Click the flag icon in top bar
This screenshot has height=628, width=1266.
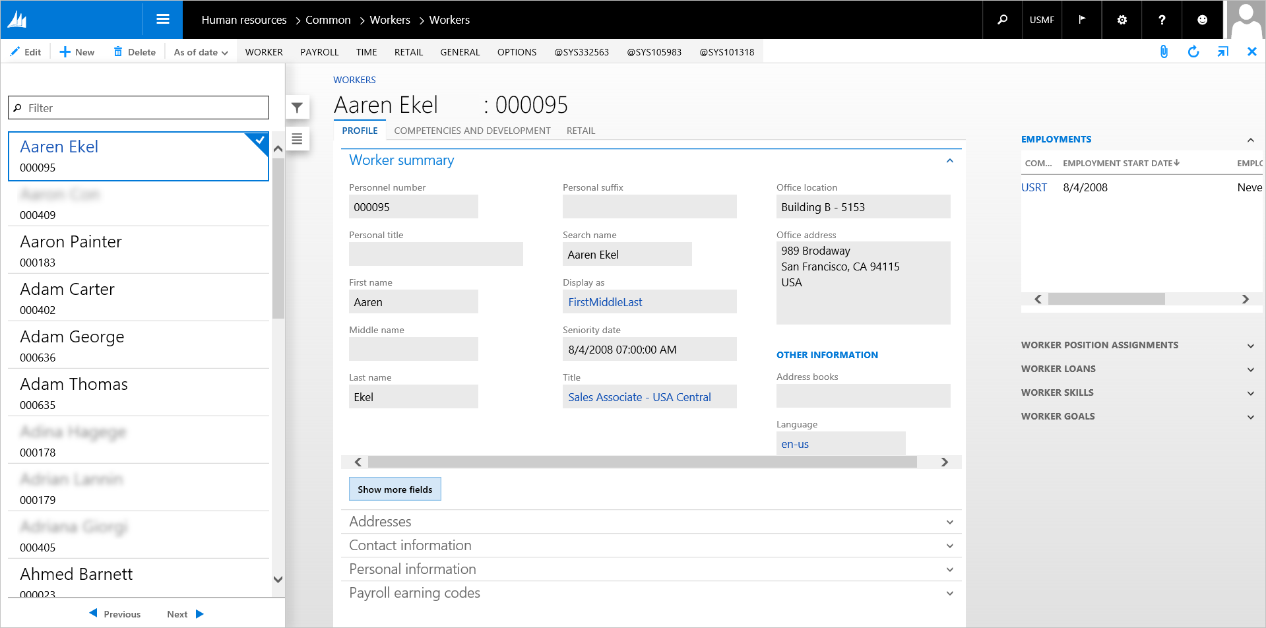pyautogui.click(x=1082, y=20)
